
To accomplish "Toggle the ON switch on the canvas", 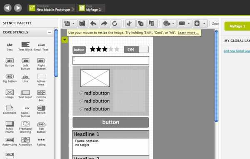I will point(136,50).
